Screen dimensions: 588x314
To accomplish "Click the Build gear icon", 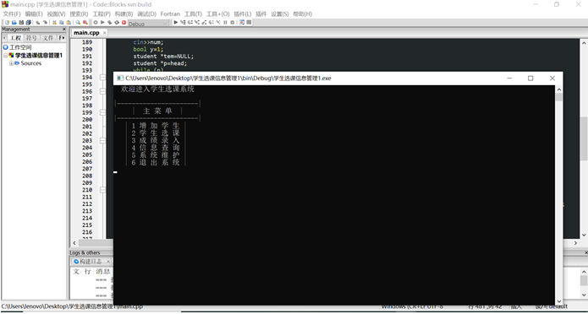I will [96, 23].
